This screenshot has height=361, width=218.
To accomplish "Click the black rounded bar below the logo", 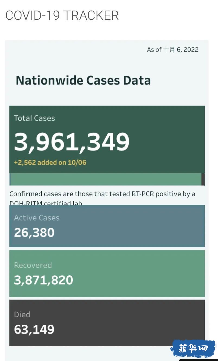I will point(198,360).
